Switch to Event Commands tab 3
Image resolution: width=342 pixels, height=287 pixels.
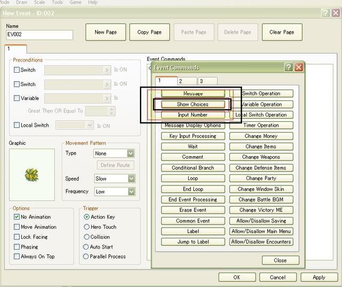(207, 81)
